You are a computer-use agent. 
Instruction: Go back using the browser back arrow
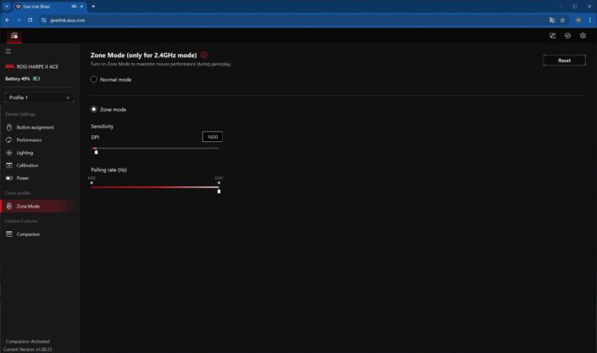click(x=8, y=20)
